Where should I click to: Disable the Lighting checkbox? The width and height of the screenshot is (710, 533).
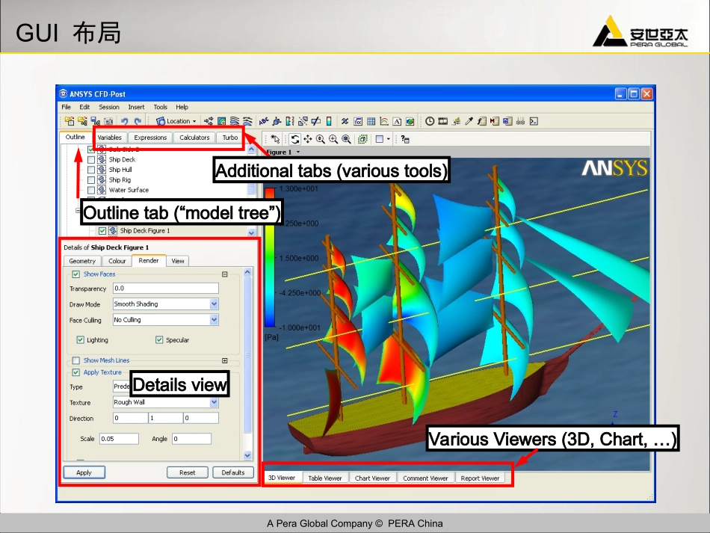(x=80, y=339)
